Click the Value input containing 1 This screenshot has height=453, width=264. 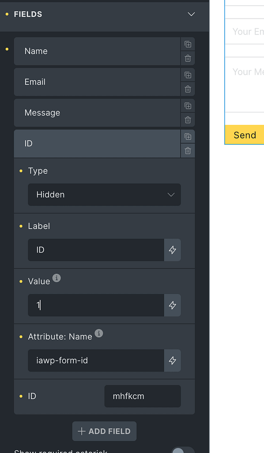tap(96, 305)
